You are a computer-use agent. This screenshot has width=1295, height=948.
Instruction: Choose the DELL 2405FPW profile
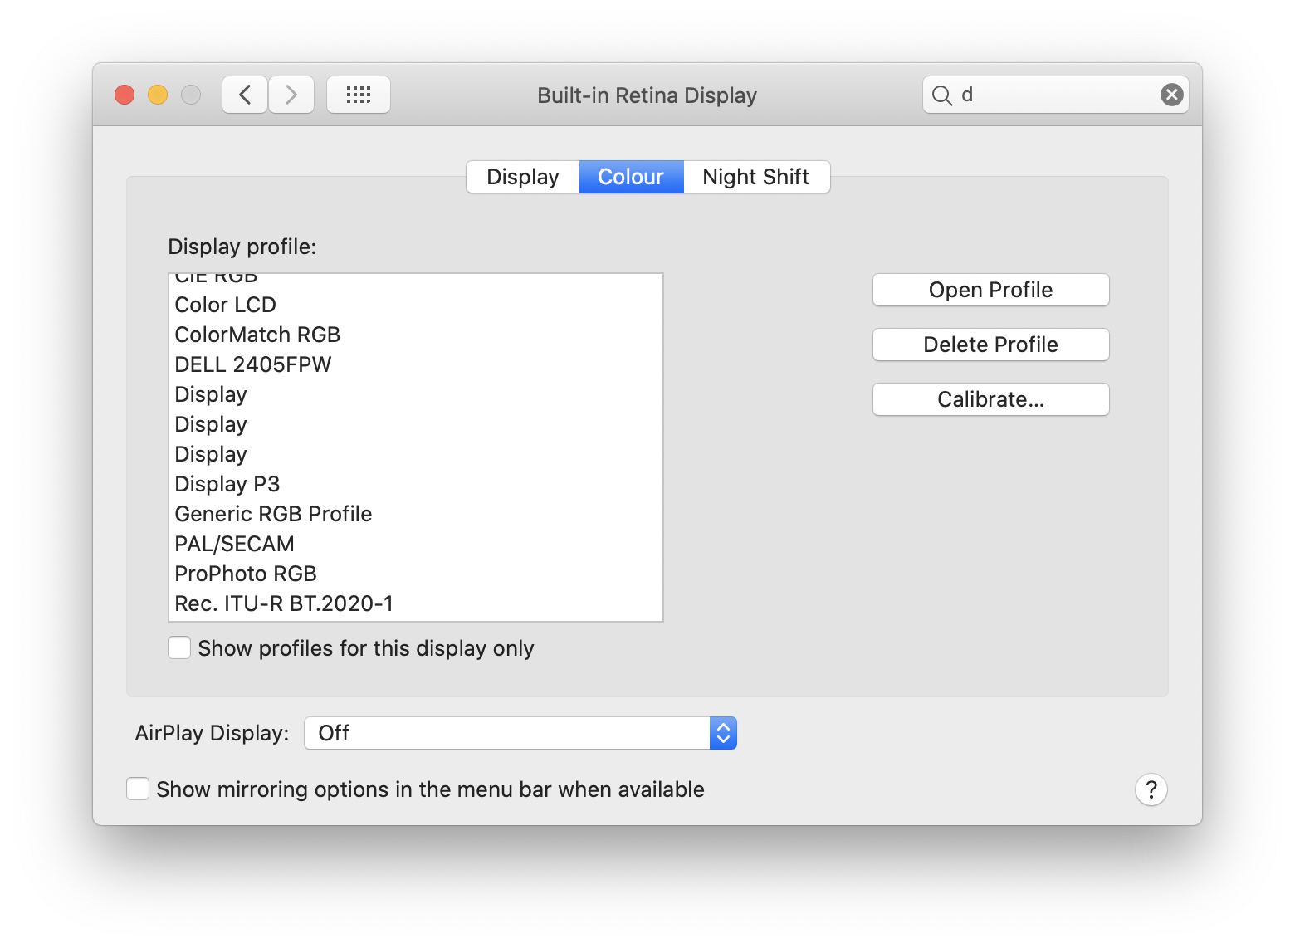(416, 364)
